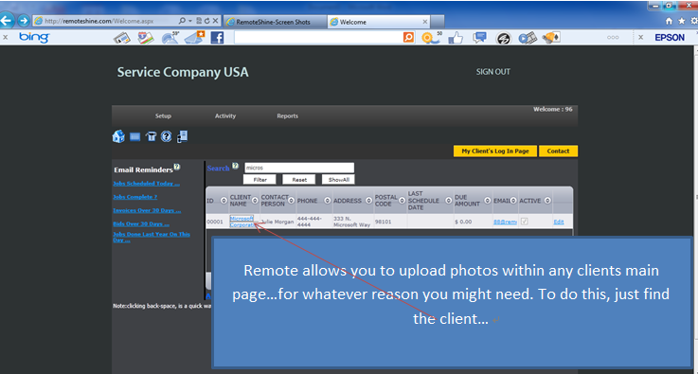Open the Address column filter dropdown
Screen dimensions: 698x374
368,201
